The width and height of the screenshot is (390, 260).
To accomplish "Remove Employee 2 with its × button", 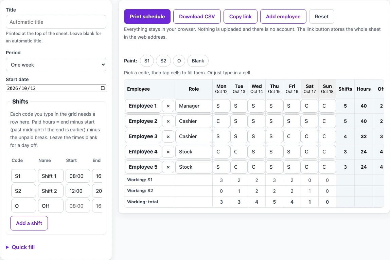I will click(x=168, y=121).
